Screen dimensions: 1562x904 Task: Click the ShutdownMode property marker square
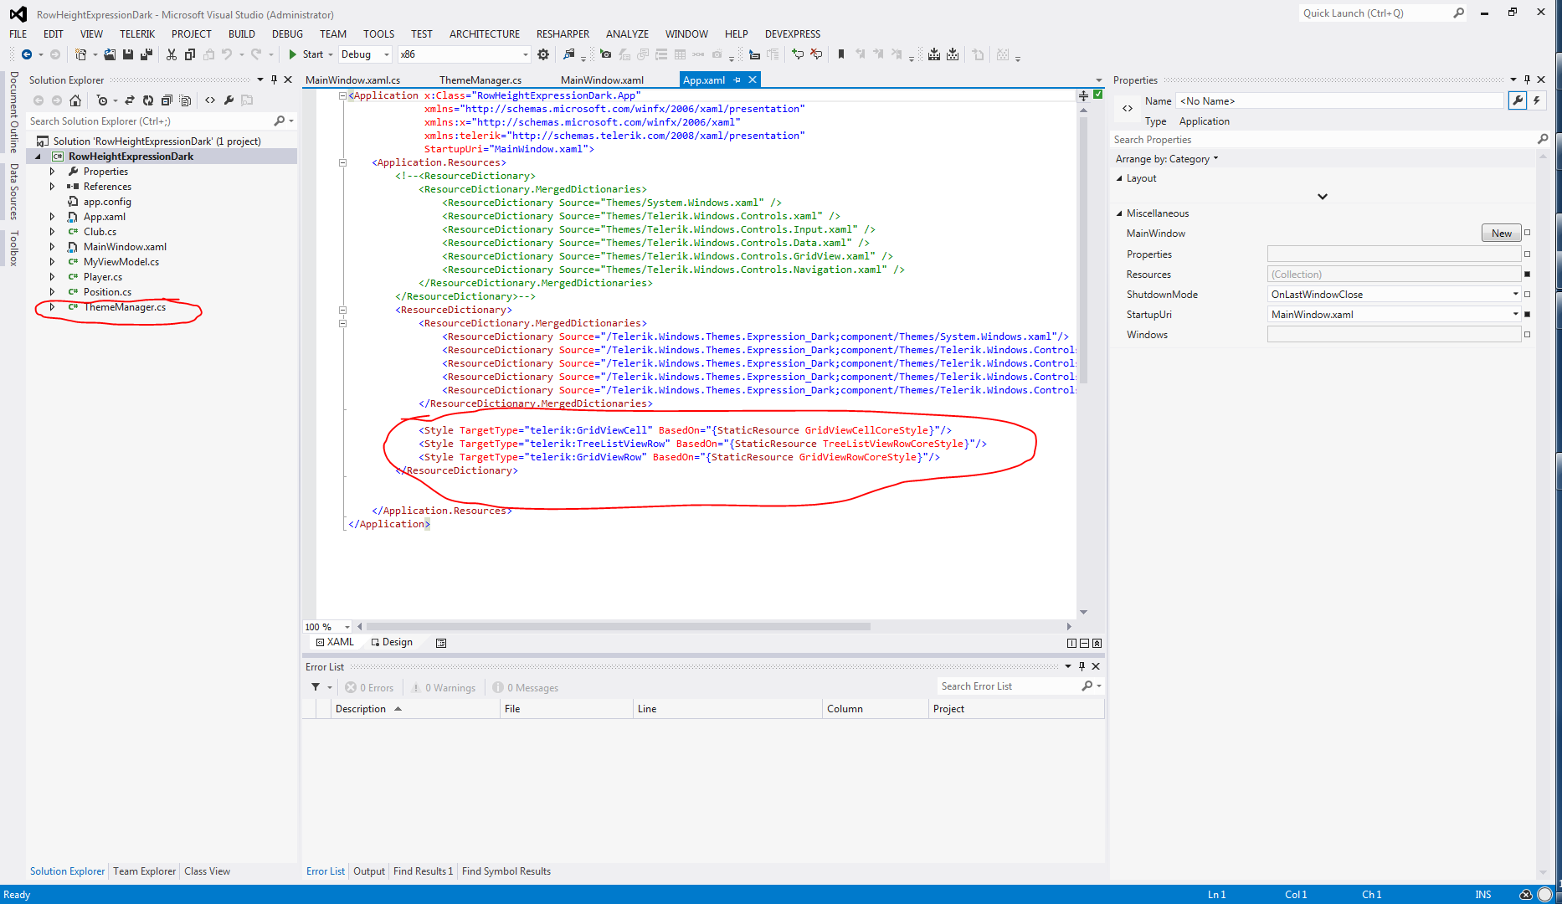point(1527,295)
